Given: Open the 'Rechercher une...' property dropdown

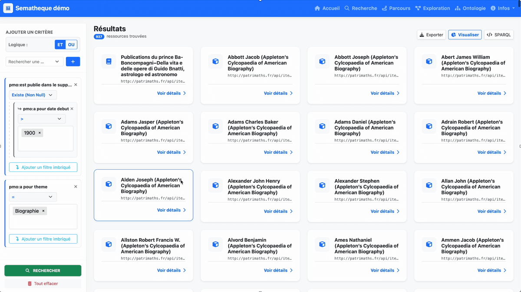Looking at the screenshot, I should [x=34, y=62].
